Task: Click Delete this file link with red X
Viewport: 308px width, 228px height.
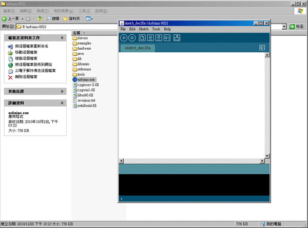Action: click(x=26, y=77)
